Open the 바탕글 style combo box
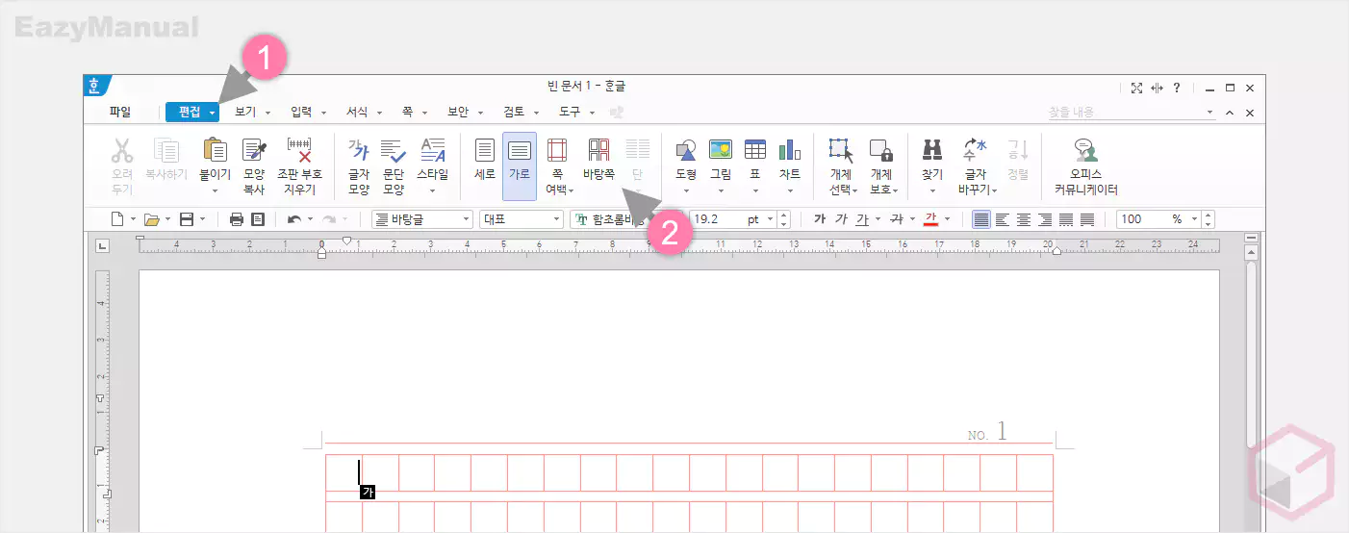 tap(422, 219)
